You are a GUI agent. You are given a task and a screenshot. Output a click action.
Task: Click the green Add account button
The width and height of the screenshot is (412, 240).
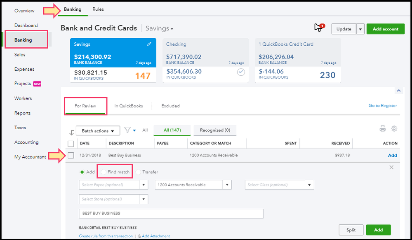[x=386, y=29]
